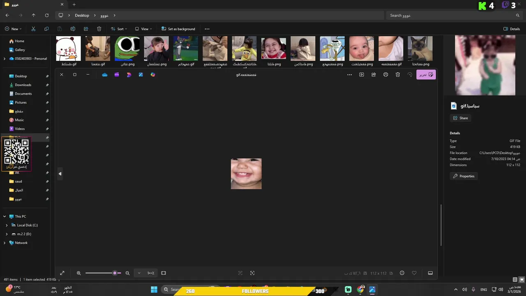Share the file from Explorer toolbar

[86, 29]
